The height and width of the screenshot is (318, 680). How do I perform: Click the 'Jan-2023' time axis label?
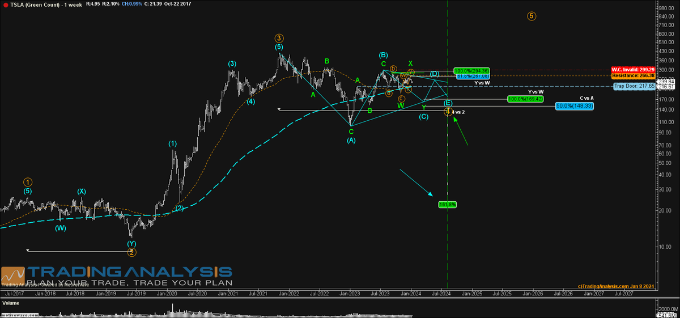click(350, 294)
